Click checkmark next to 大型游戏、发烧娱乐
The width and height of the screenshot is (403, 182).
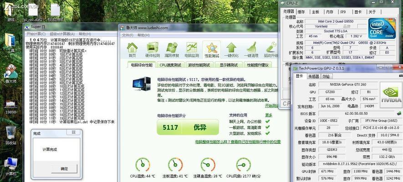click(x=268, y=133)
